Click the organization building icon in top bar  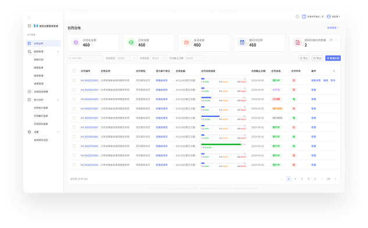[304, 16]
